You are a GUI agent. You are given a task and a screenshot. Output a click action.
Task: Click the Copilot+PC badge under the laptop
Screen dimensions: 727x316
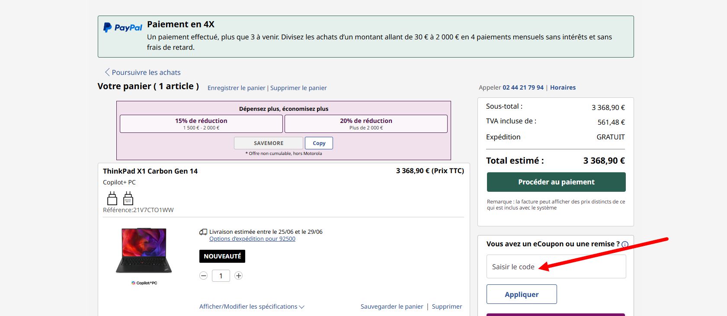coord(144,283)
